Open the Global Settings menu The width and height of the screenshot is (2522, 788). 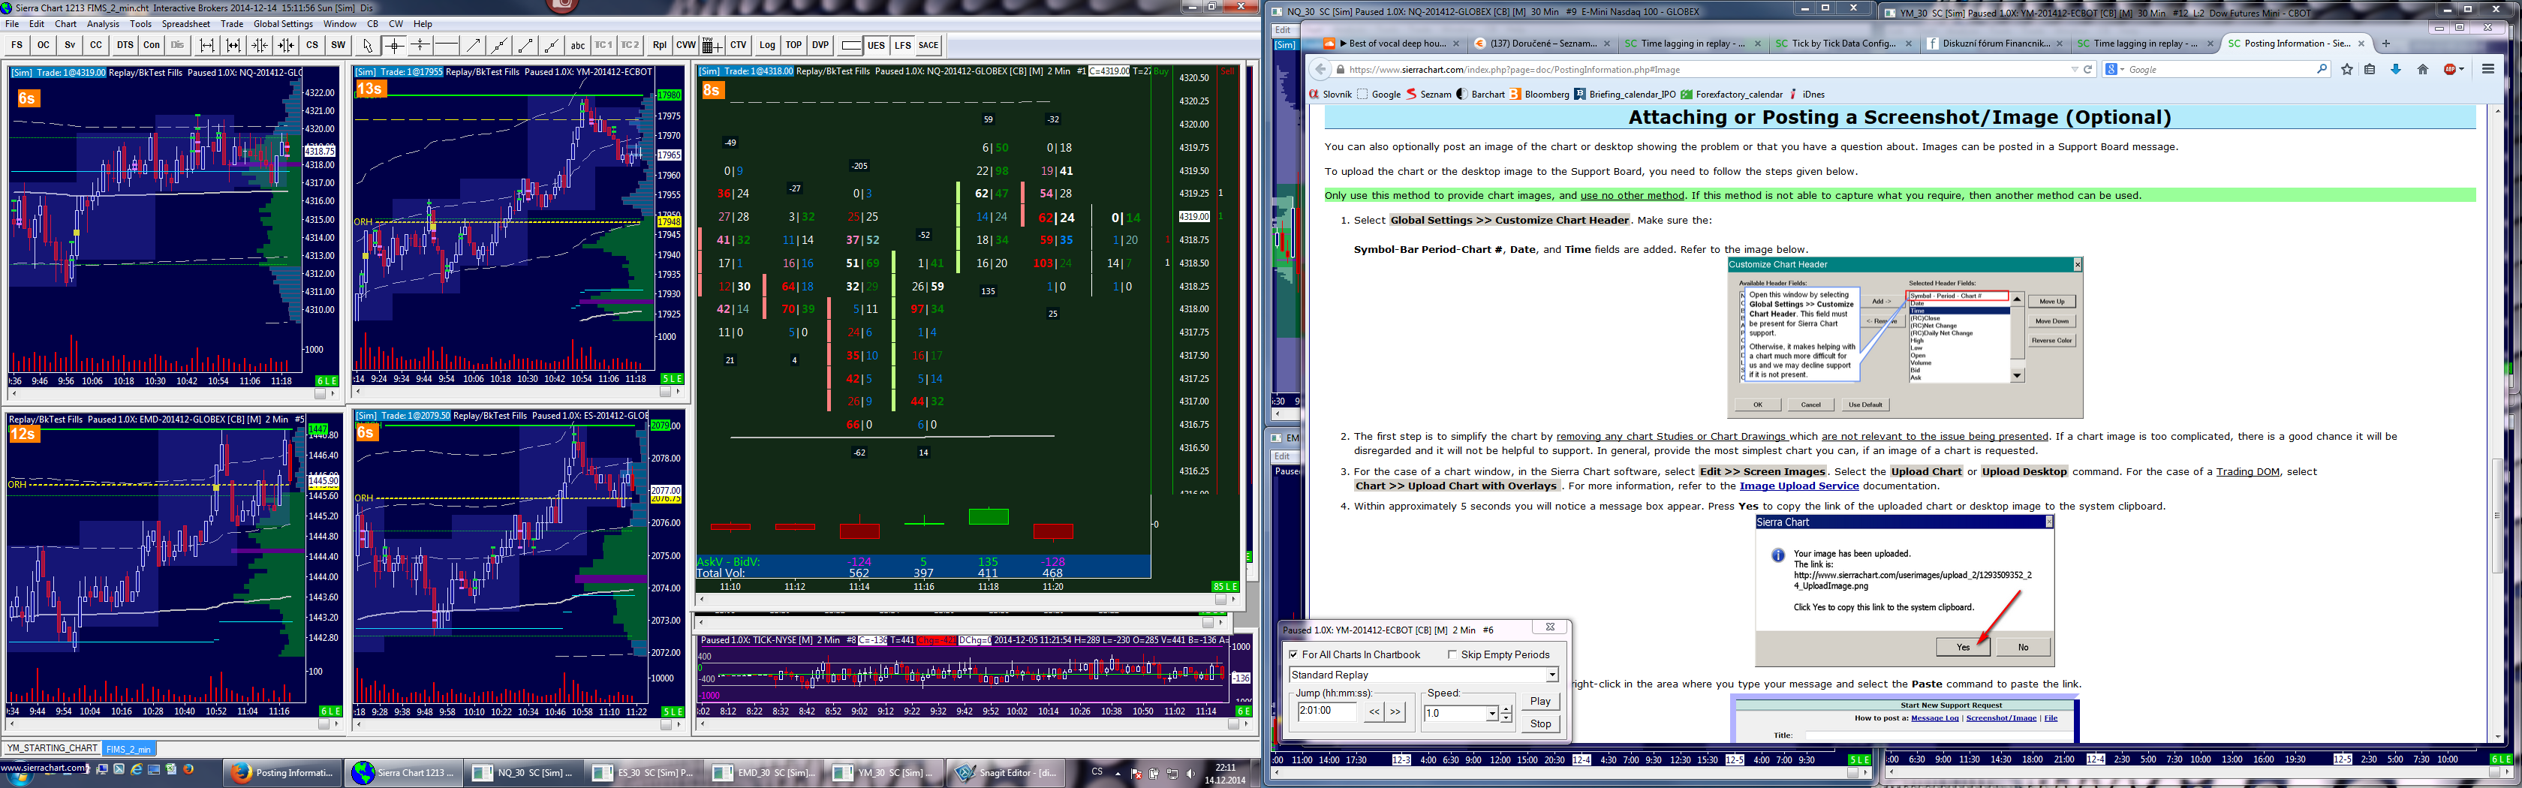point(283,23)
